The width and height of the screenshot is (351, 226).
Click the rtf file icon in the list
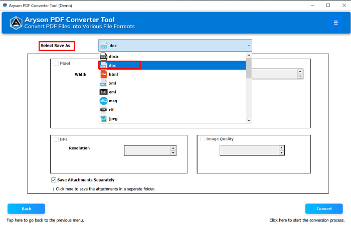(103, 110)
